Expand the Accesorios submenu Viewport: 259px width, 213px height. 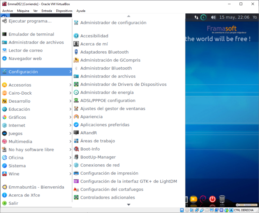20,85
